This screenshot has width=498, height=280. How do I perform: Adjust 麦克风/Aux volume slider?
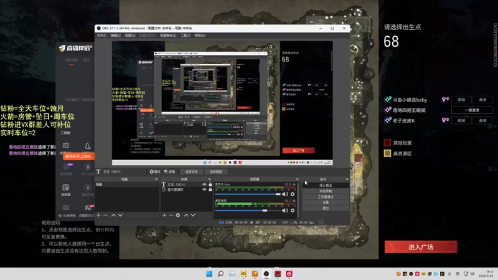(248, 194)
